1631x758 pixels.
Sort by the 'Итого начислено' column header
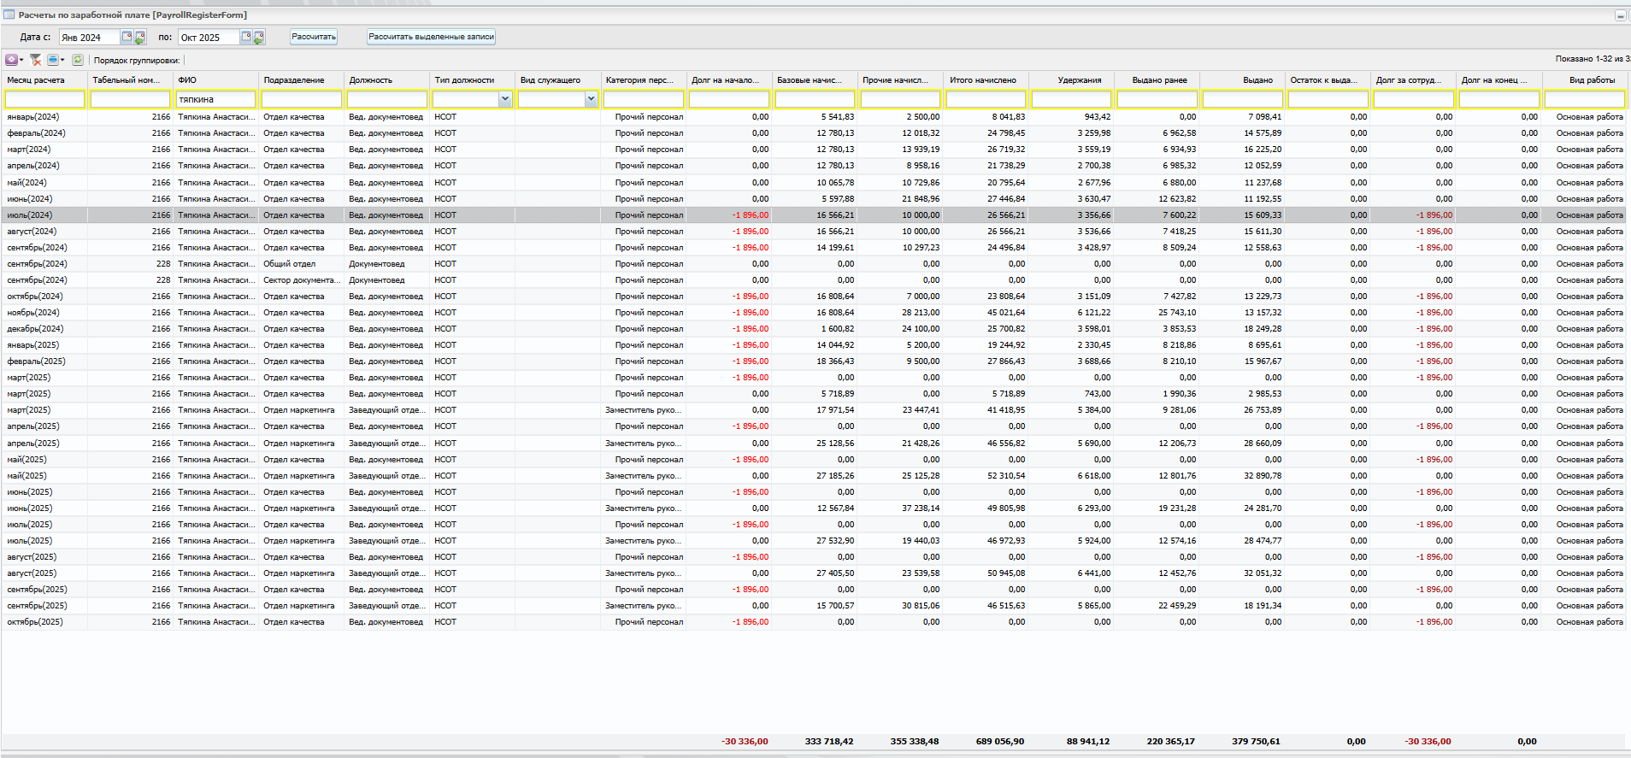pos(986,80)
